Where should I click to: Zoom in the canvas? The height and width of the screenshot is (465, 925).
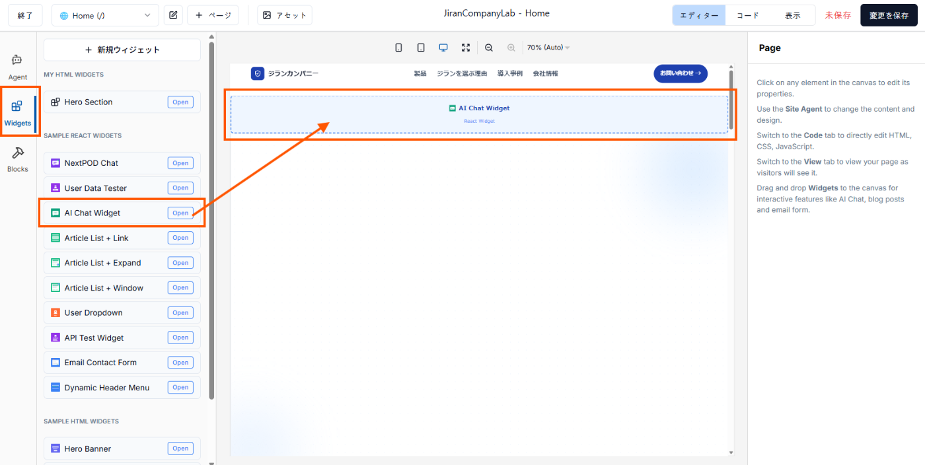tap(511, 48)
